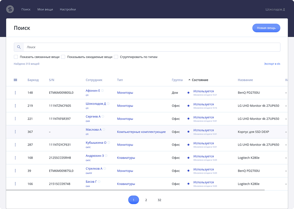Sort by Название column header
Screen dimensions: 294x209
point(245,80)
